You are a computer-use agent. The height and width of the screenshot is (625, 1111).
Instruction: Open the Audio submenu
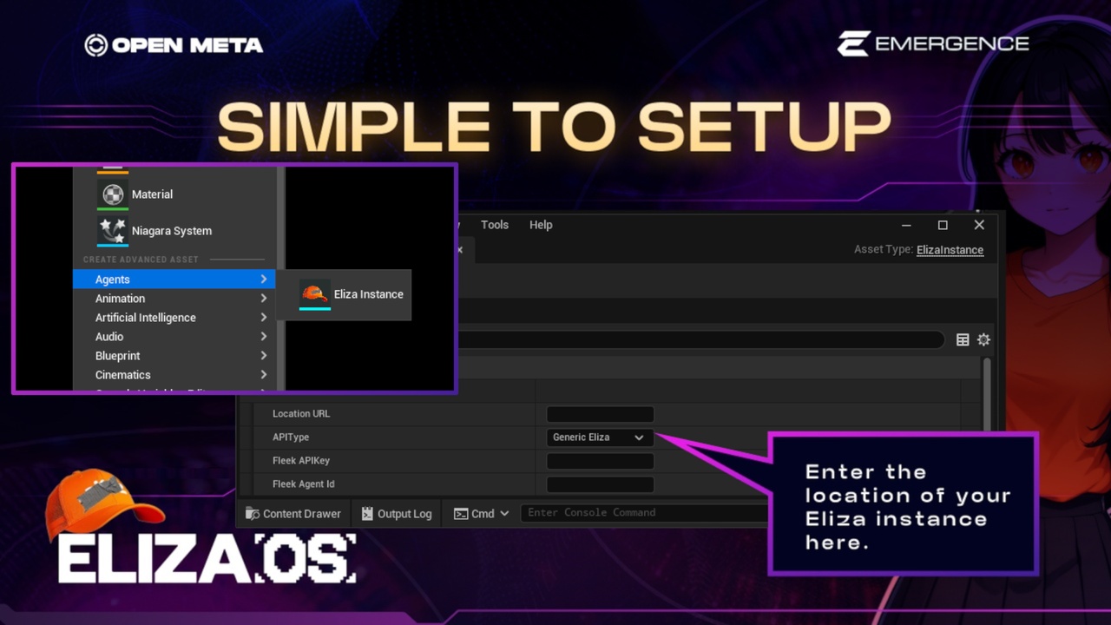tap(174, 337)
